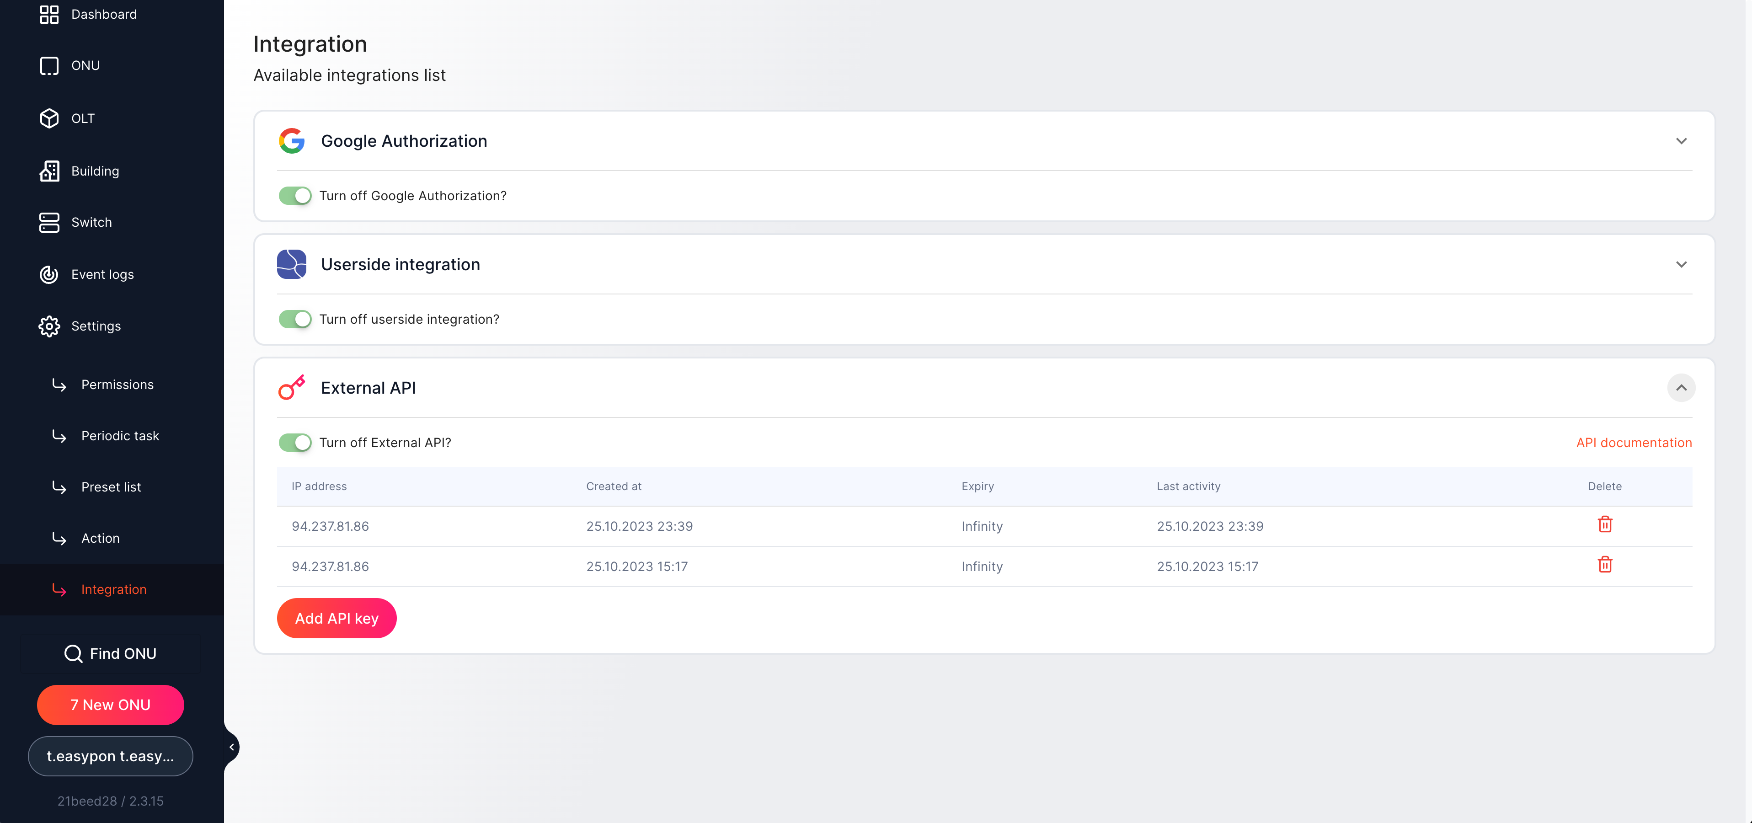This screenshot has width=1752, height=823.
Task: Click the Switch server icon
Action: (49, 222)
